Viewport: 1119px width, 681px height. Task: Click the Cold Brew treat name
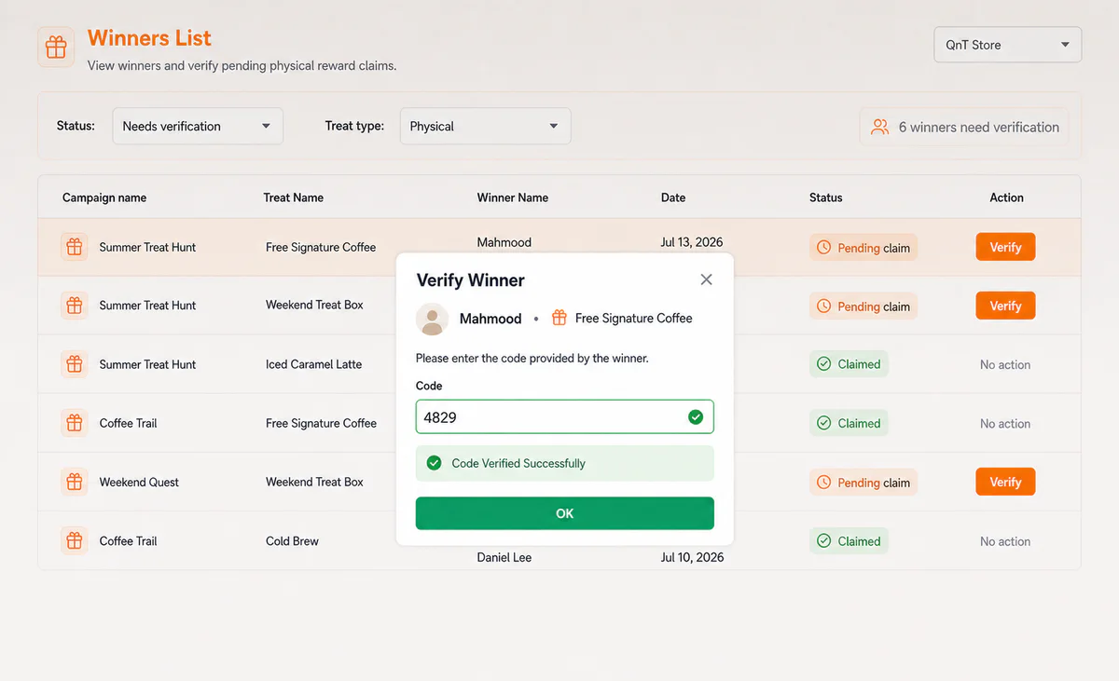[x=292, y=540]
